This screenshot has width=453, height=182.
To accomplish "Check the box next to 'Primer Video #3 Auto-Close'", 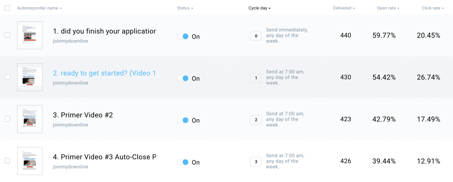I will pyautogui.click(x=7, y=161).
